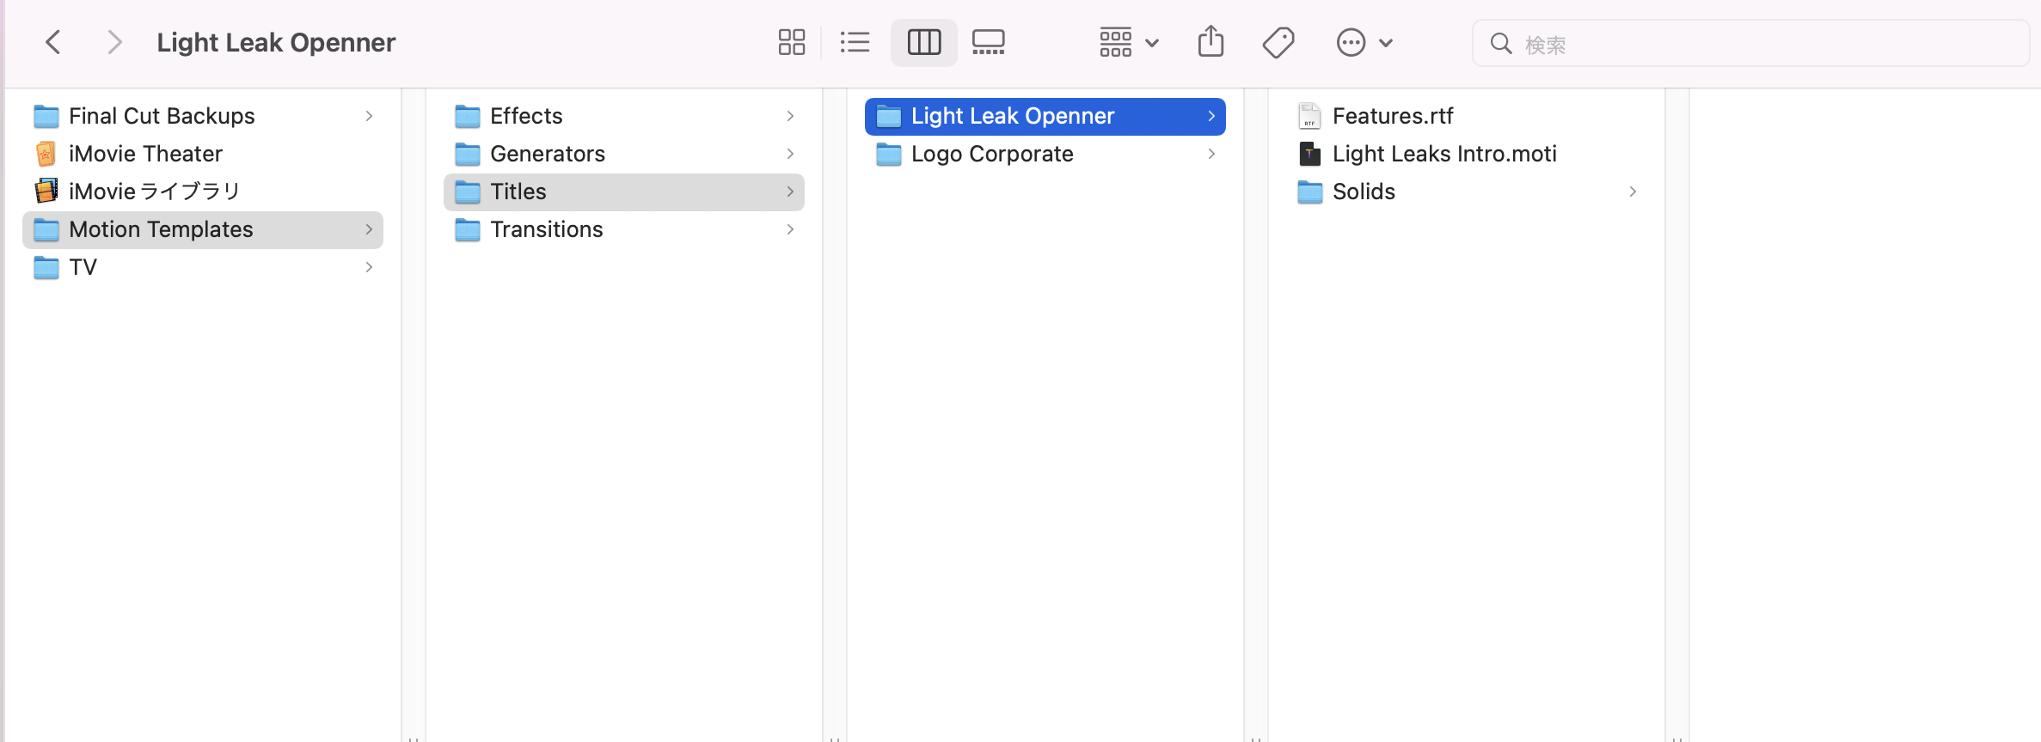Select the Generators folder
The width and height of the screenshot is (2041, 742).
(624, 154)
